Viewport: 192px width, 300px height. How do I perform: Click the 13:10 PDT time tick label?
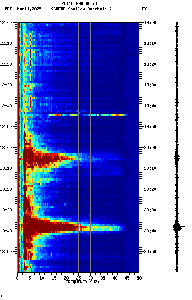click(6, 168)
